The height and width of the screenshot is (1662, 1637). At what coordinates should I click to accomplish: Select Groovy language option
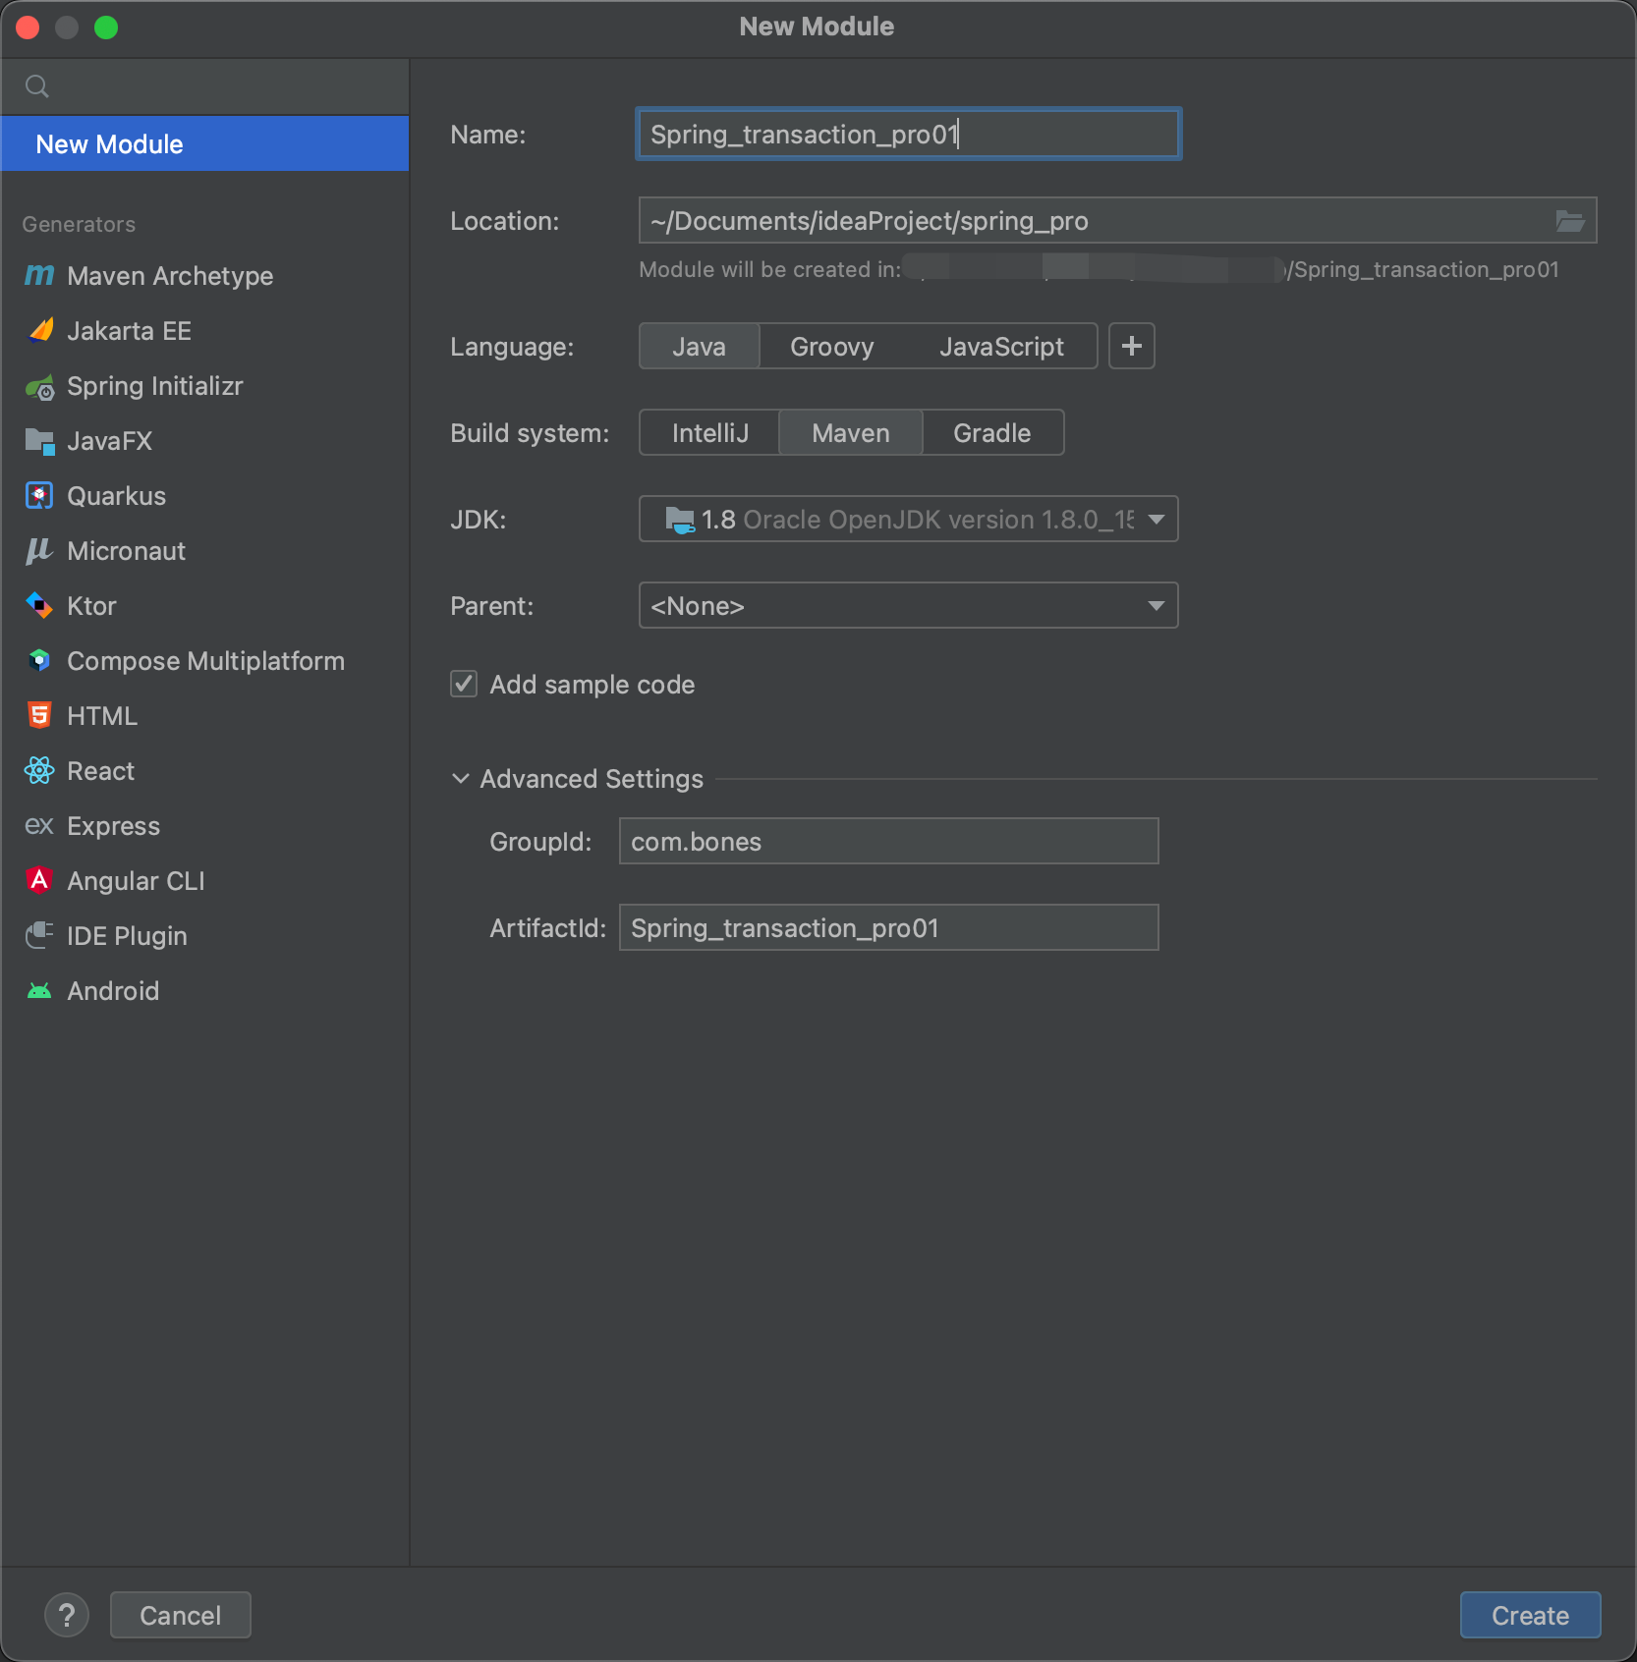click(x=831, y=347)
